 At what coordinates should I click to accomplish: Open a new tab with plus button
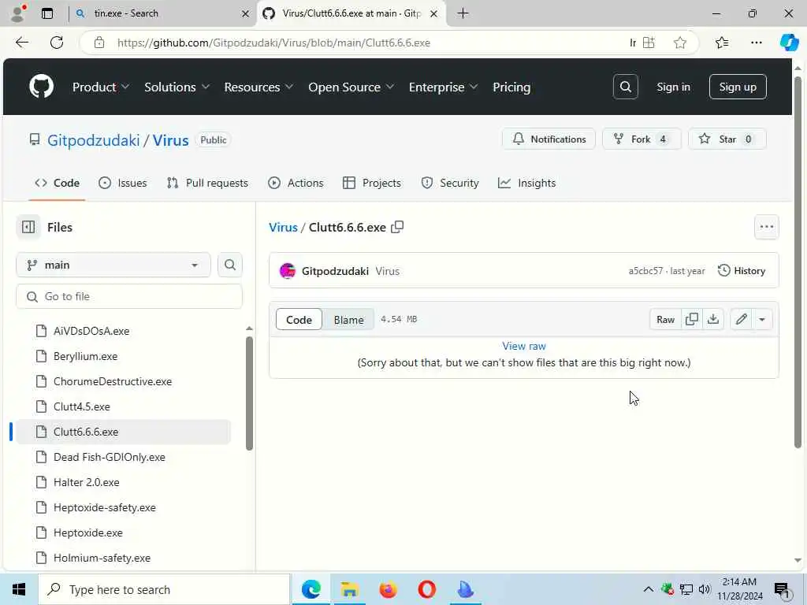tap(463, 13)
